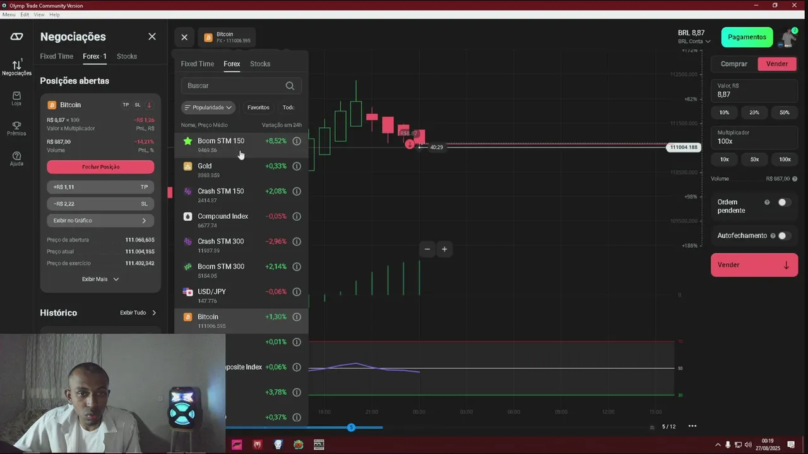Click the Multiplicador value field
Viewport: 808px width, 454px height.
[x=754, y=137]
